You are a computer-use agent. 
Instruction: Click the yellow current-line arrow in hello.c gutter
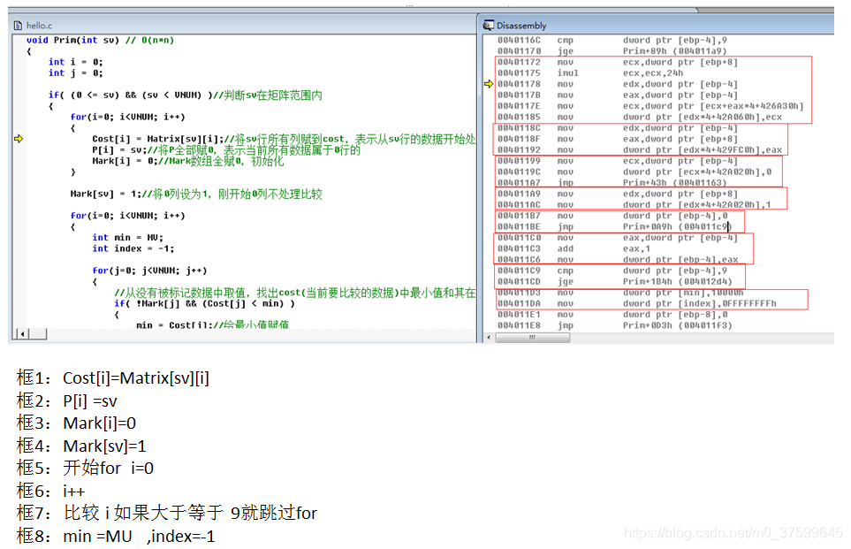point(19,139)
